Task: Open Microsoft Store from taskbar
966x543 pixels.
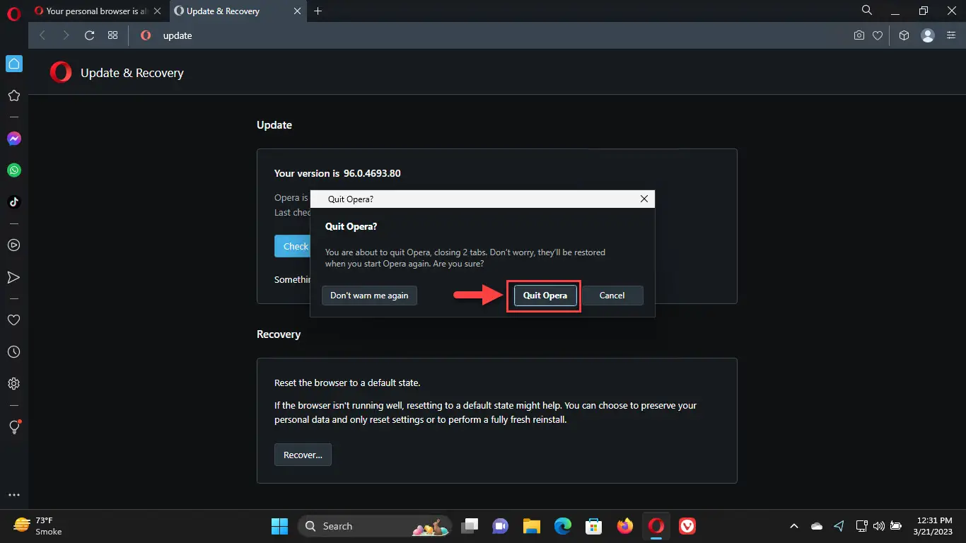Action: [x=594, y=526]
